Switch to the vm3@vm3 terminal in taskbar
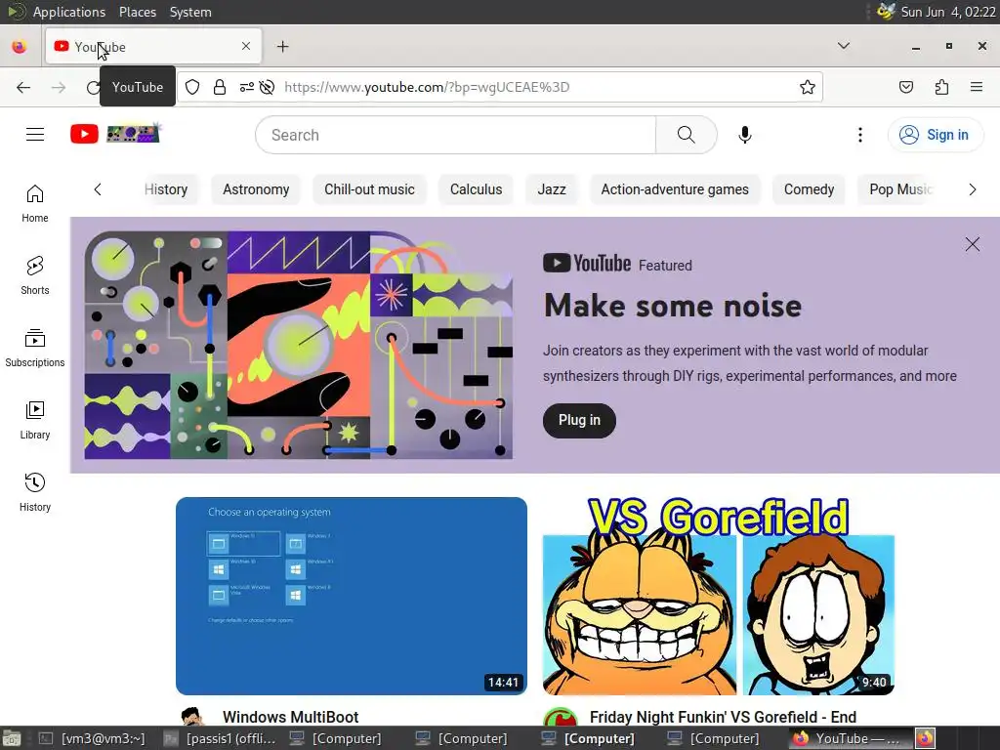This screenshot has height=750, width=1000. click(x=93, y=738)
